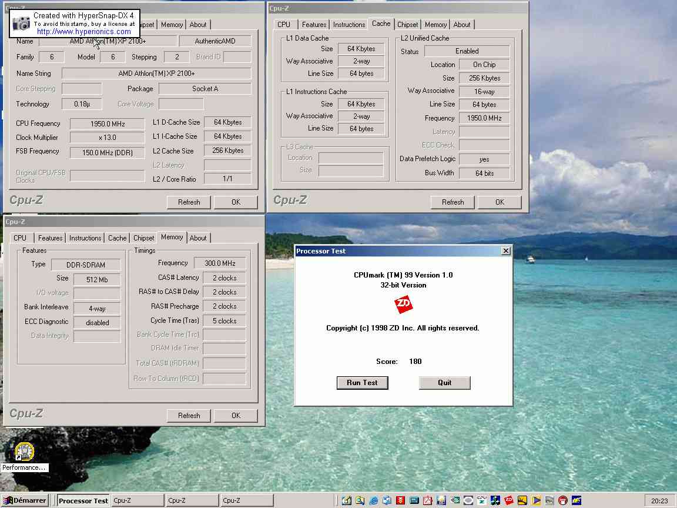The height and width of the screenshot is (508, 677).
Task: Click the Cycle Time (Tras) value '5 clocks'
Action: tap(224, 321)
